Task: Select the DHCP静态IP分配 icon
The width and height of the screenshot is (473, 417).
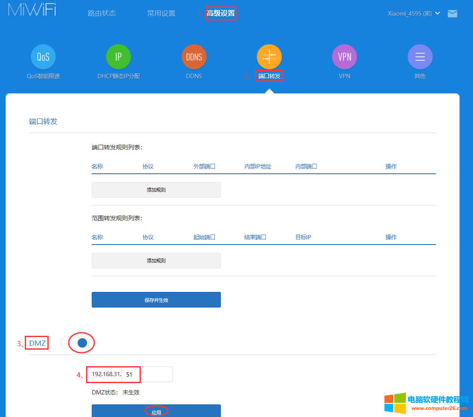Action: (x=118, y=56)
